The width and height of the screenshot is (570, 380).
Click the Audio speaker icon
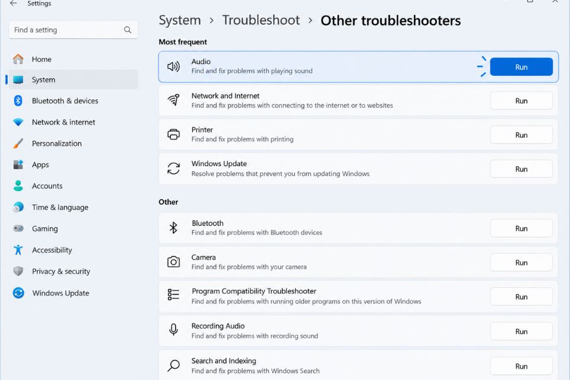point(173,66)
